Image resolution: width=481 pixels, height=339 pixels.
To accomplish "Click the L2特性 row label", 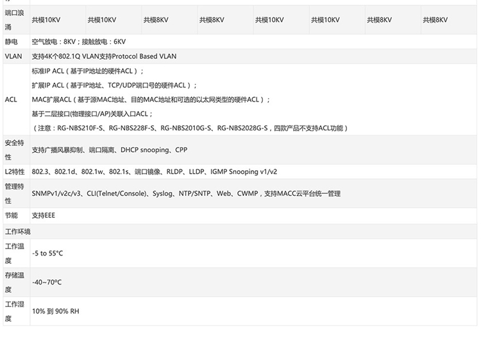I will (14, 171).
